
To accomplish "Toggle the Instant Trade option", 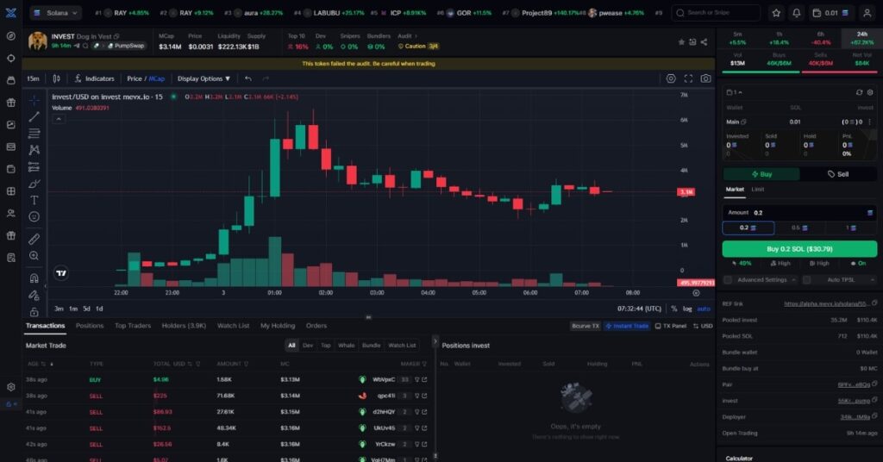I will 627,326.
